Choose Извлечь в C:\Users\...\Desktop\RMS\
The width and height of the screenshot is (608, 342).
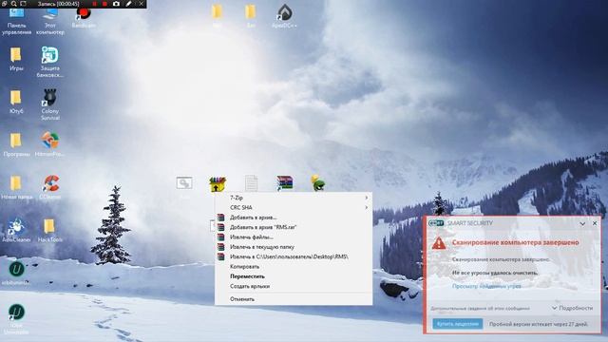pos(294,256)
